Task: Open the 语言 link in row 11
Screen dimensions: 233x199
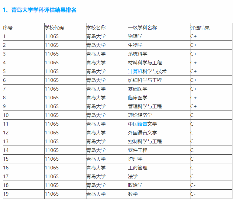Action: point(142,124)
